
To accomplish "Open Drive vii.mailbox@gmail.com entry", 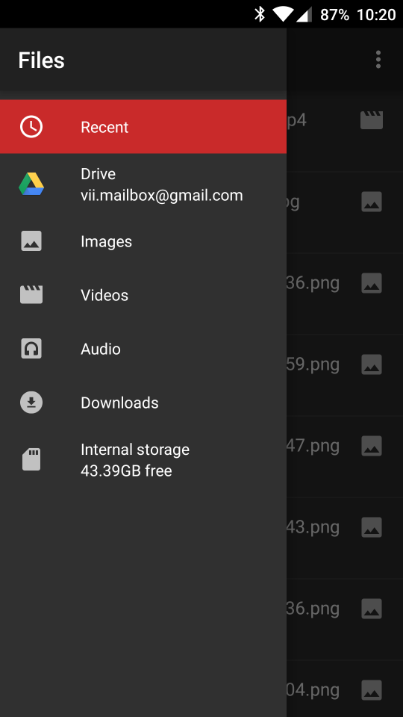I will 143,184.
